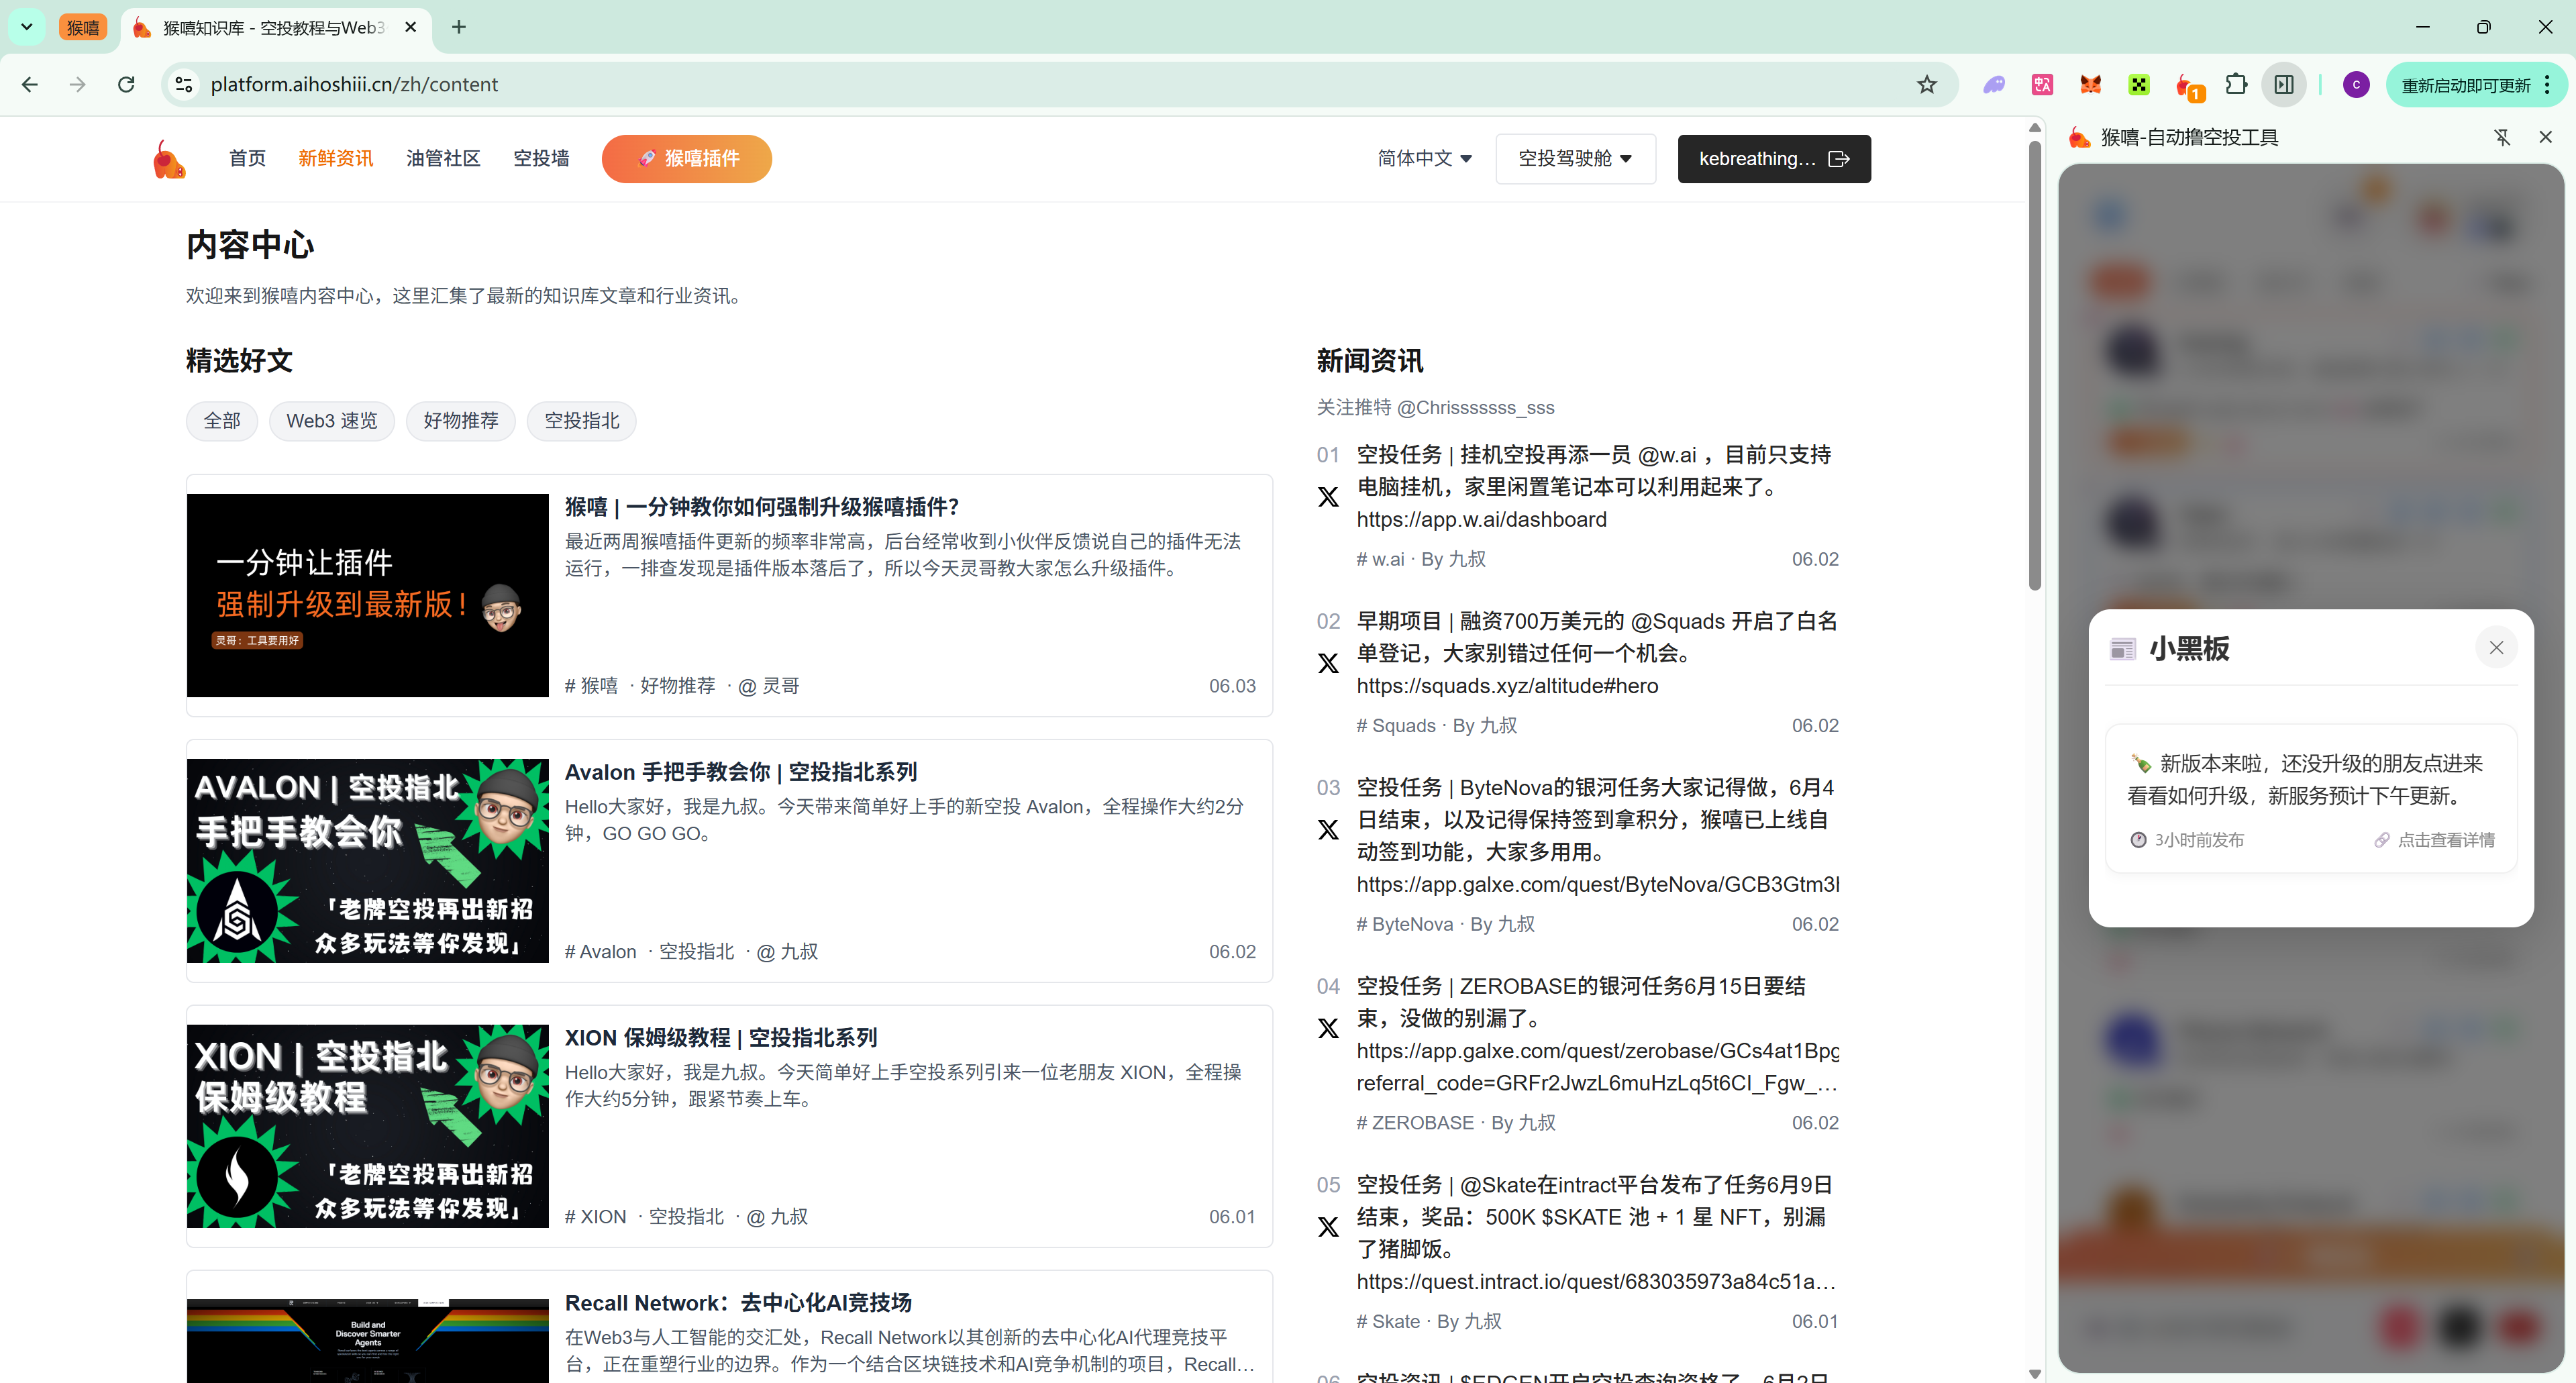Unpin the side panel with pin icon
Image resolution: width=2576 pixels, height=1383 pixels.
(x=2502, y=137)
